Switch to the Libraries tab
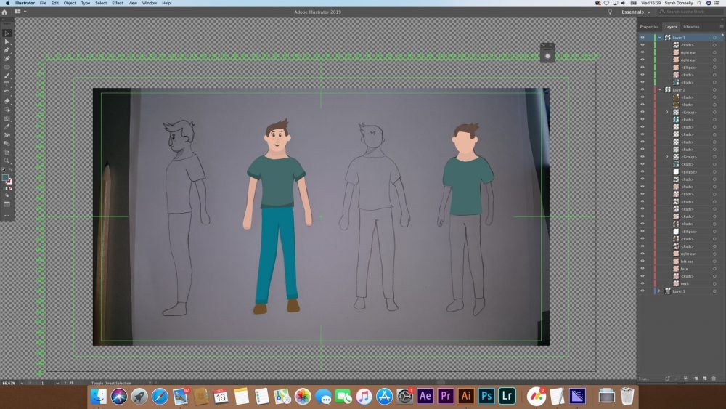Image resolution: width=726 pixels, height=409 pixels. pos(691,27)
